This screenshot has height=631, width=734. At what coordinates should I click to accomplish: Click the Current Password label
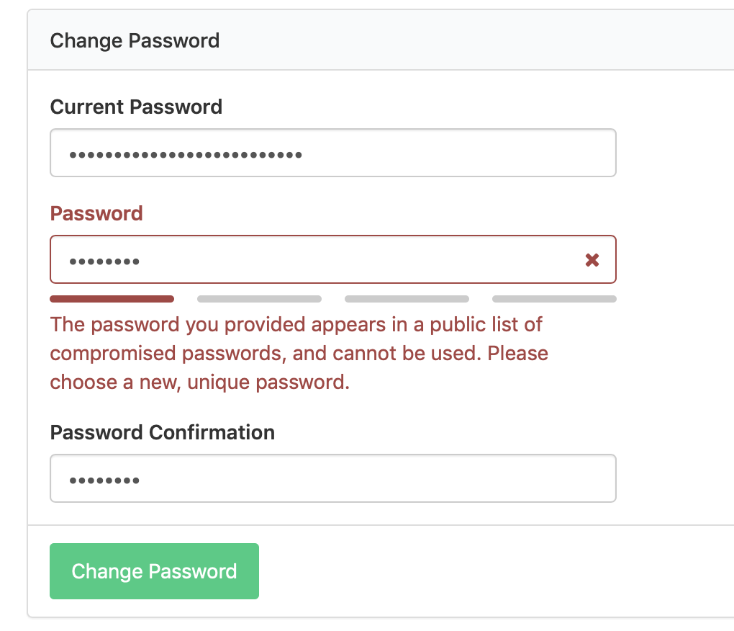(136, 107)
